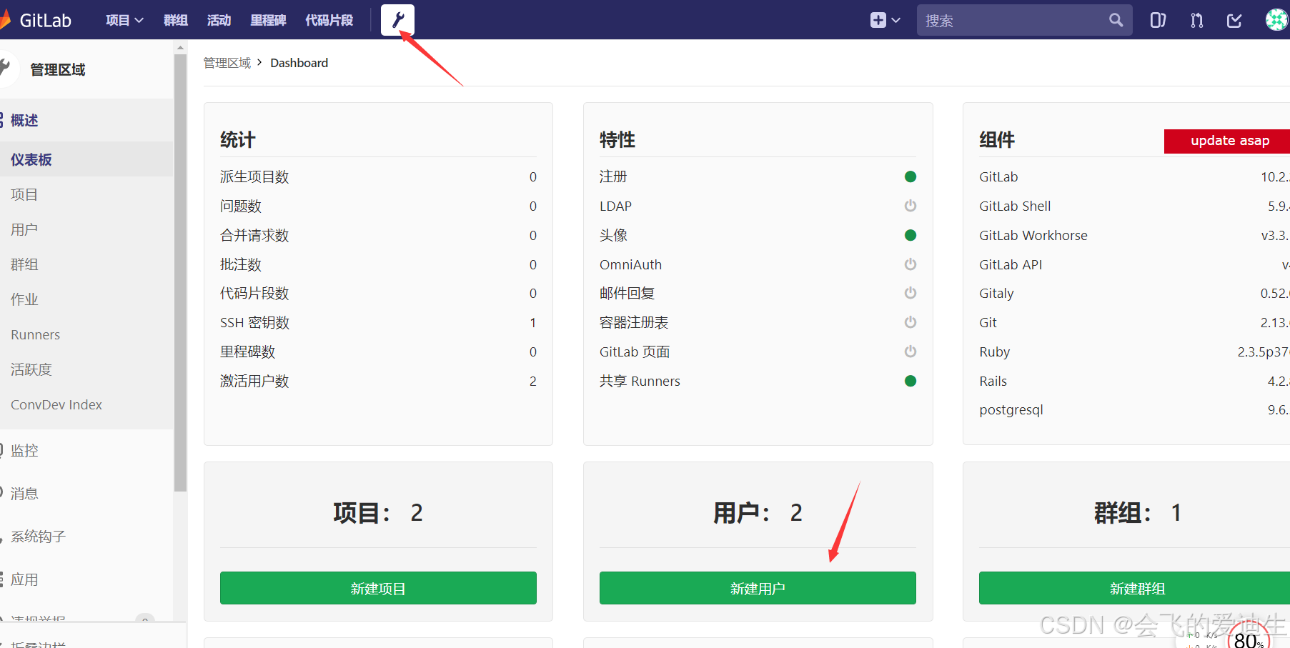Viewport: 1290px width, 648px height.
Task: Click the OmniAuth power-off status icon
Action: [x=911, y=264]
